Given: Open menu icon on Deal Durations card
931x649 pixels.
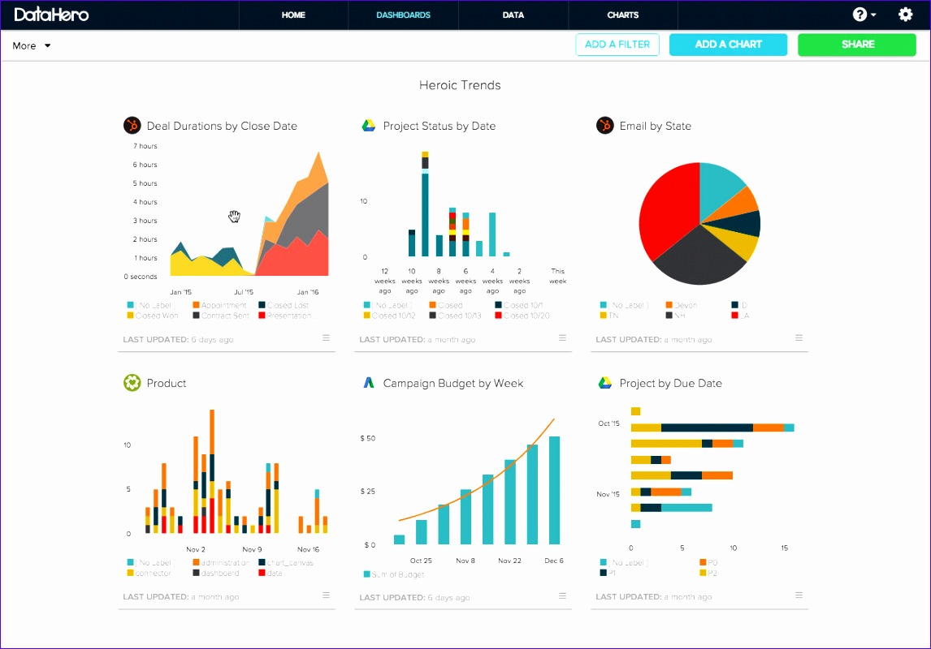Looking at the screenshot, I should [326, 337].
